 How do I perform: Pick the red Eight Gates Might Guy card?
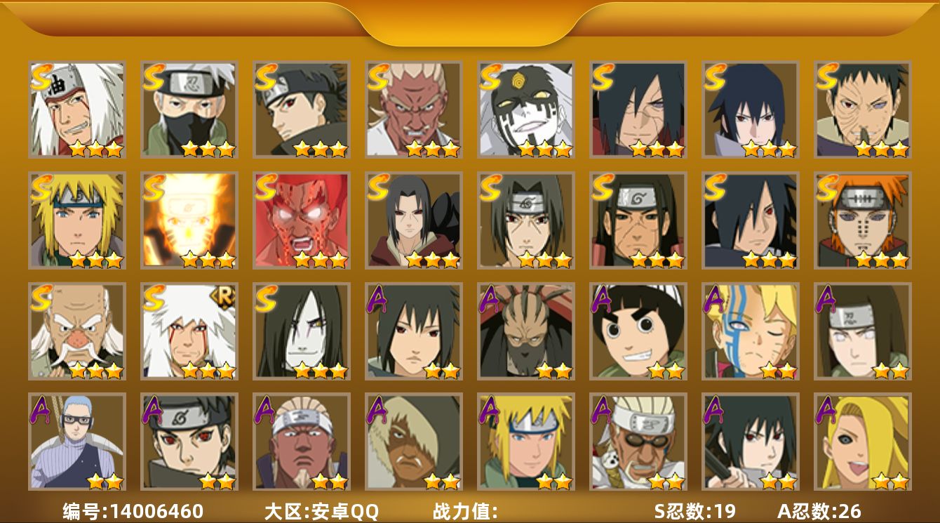[301, 220]
